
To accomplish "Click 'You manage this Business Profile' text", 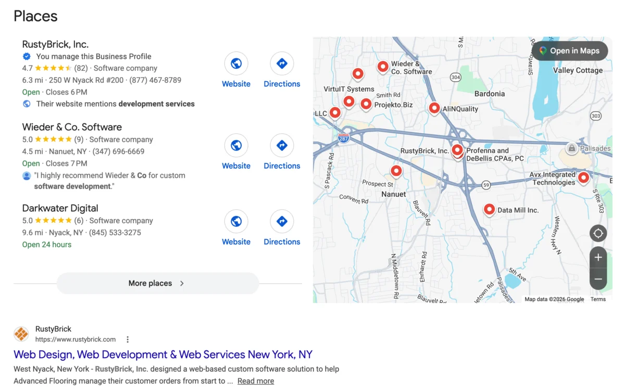I will pos(94,56).
